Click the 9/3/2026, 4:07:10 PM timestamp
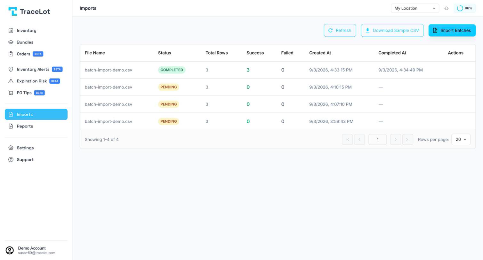Image resolution: width=483 pixels, height=260 pixels. 331,104
